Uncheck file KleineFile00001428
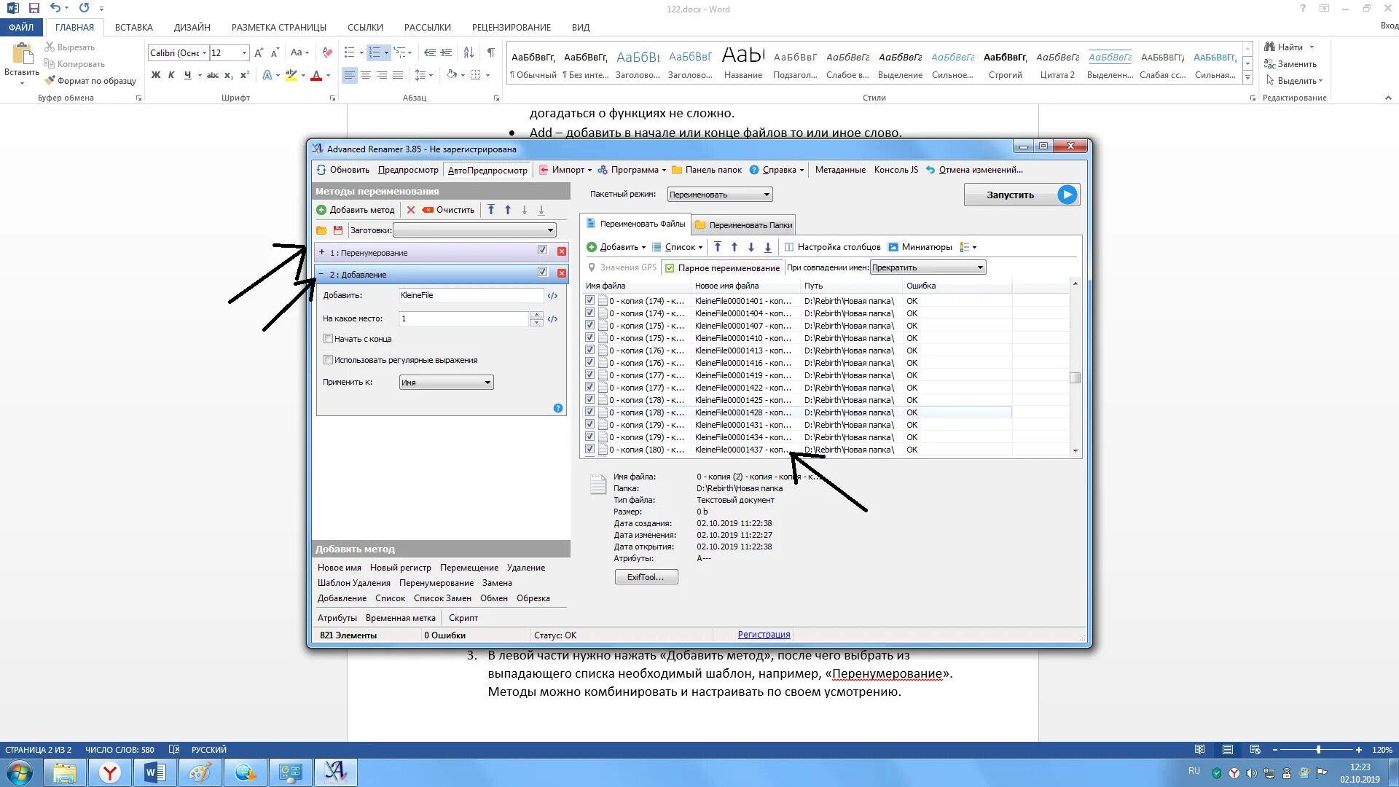Image resolution: width=1399 pixels, height=787 pixels. click(589, 412)
